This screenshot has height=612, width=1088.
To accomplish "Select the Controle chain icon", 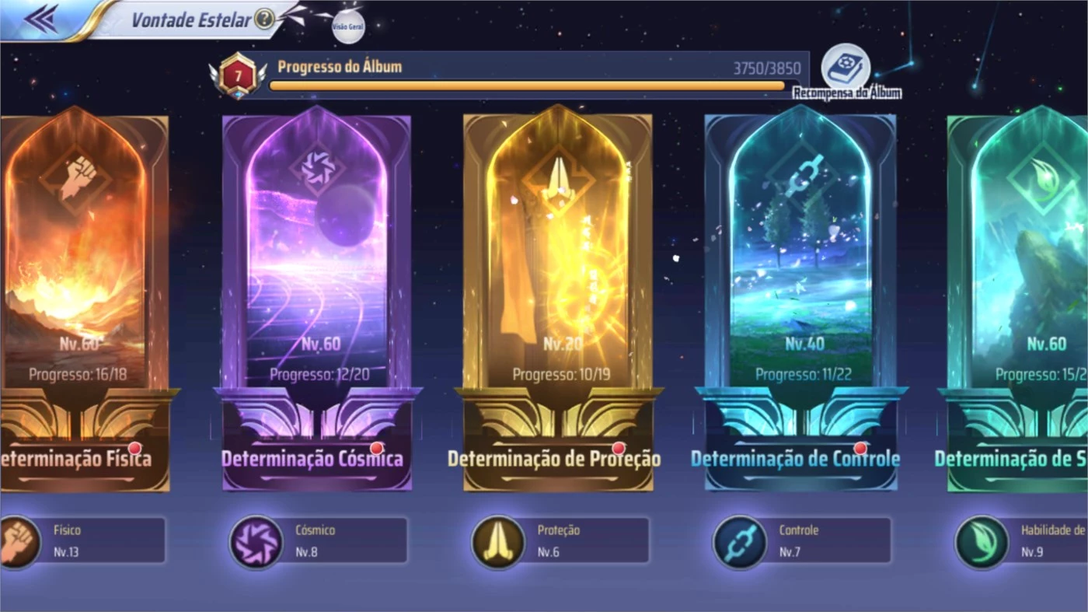I will pos(740,542).
